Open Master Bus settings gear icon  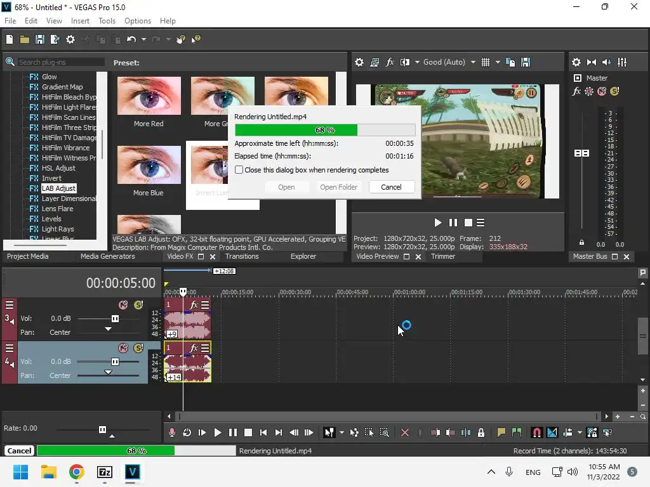coord(576,62)
